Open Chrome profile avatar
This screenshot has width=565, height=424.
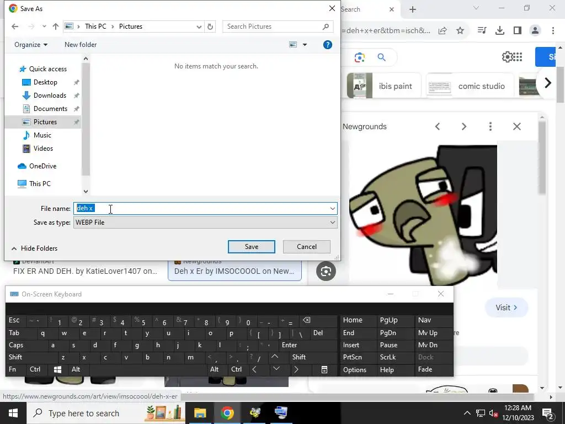535,31
